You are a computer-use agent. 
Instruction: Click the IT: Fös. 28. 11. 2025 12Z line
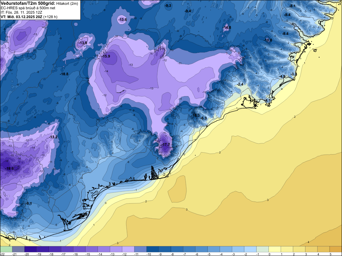[22, 12]
